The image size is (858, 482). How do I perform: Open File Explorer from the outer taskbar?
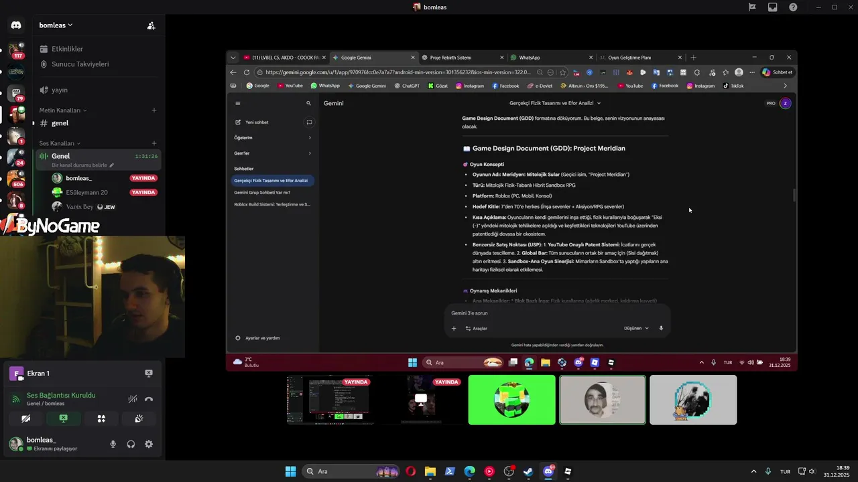click(430, 471)
